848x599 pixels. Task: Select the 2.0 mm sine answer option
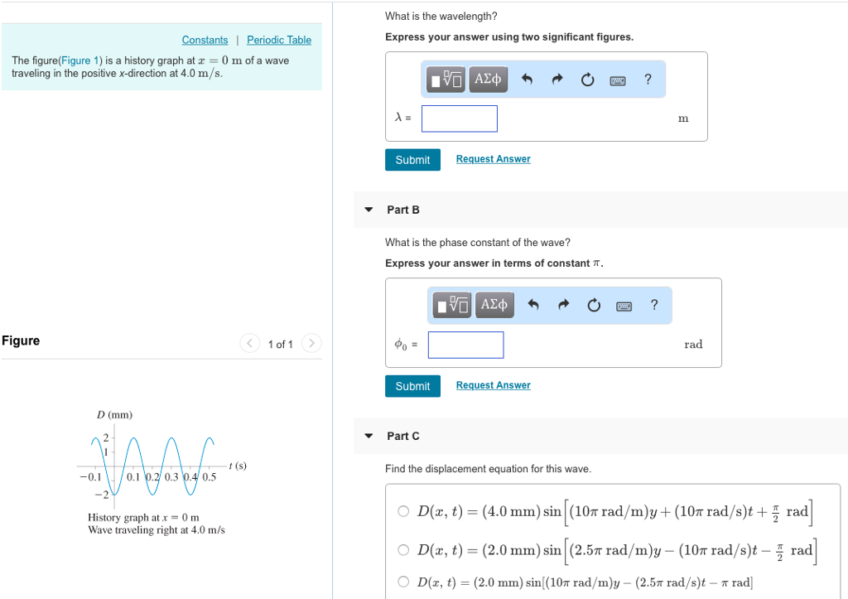point(403,550)
